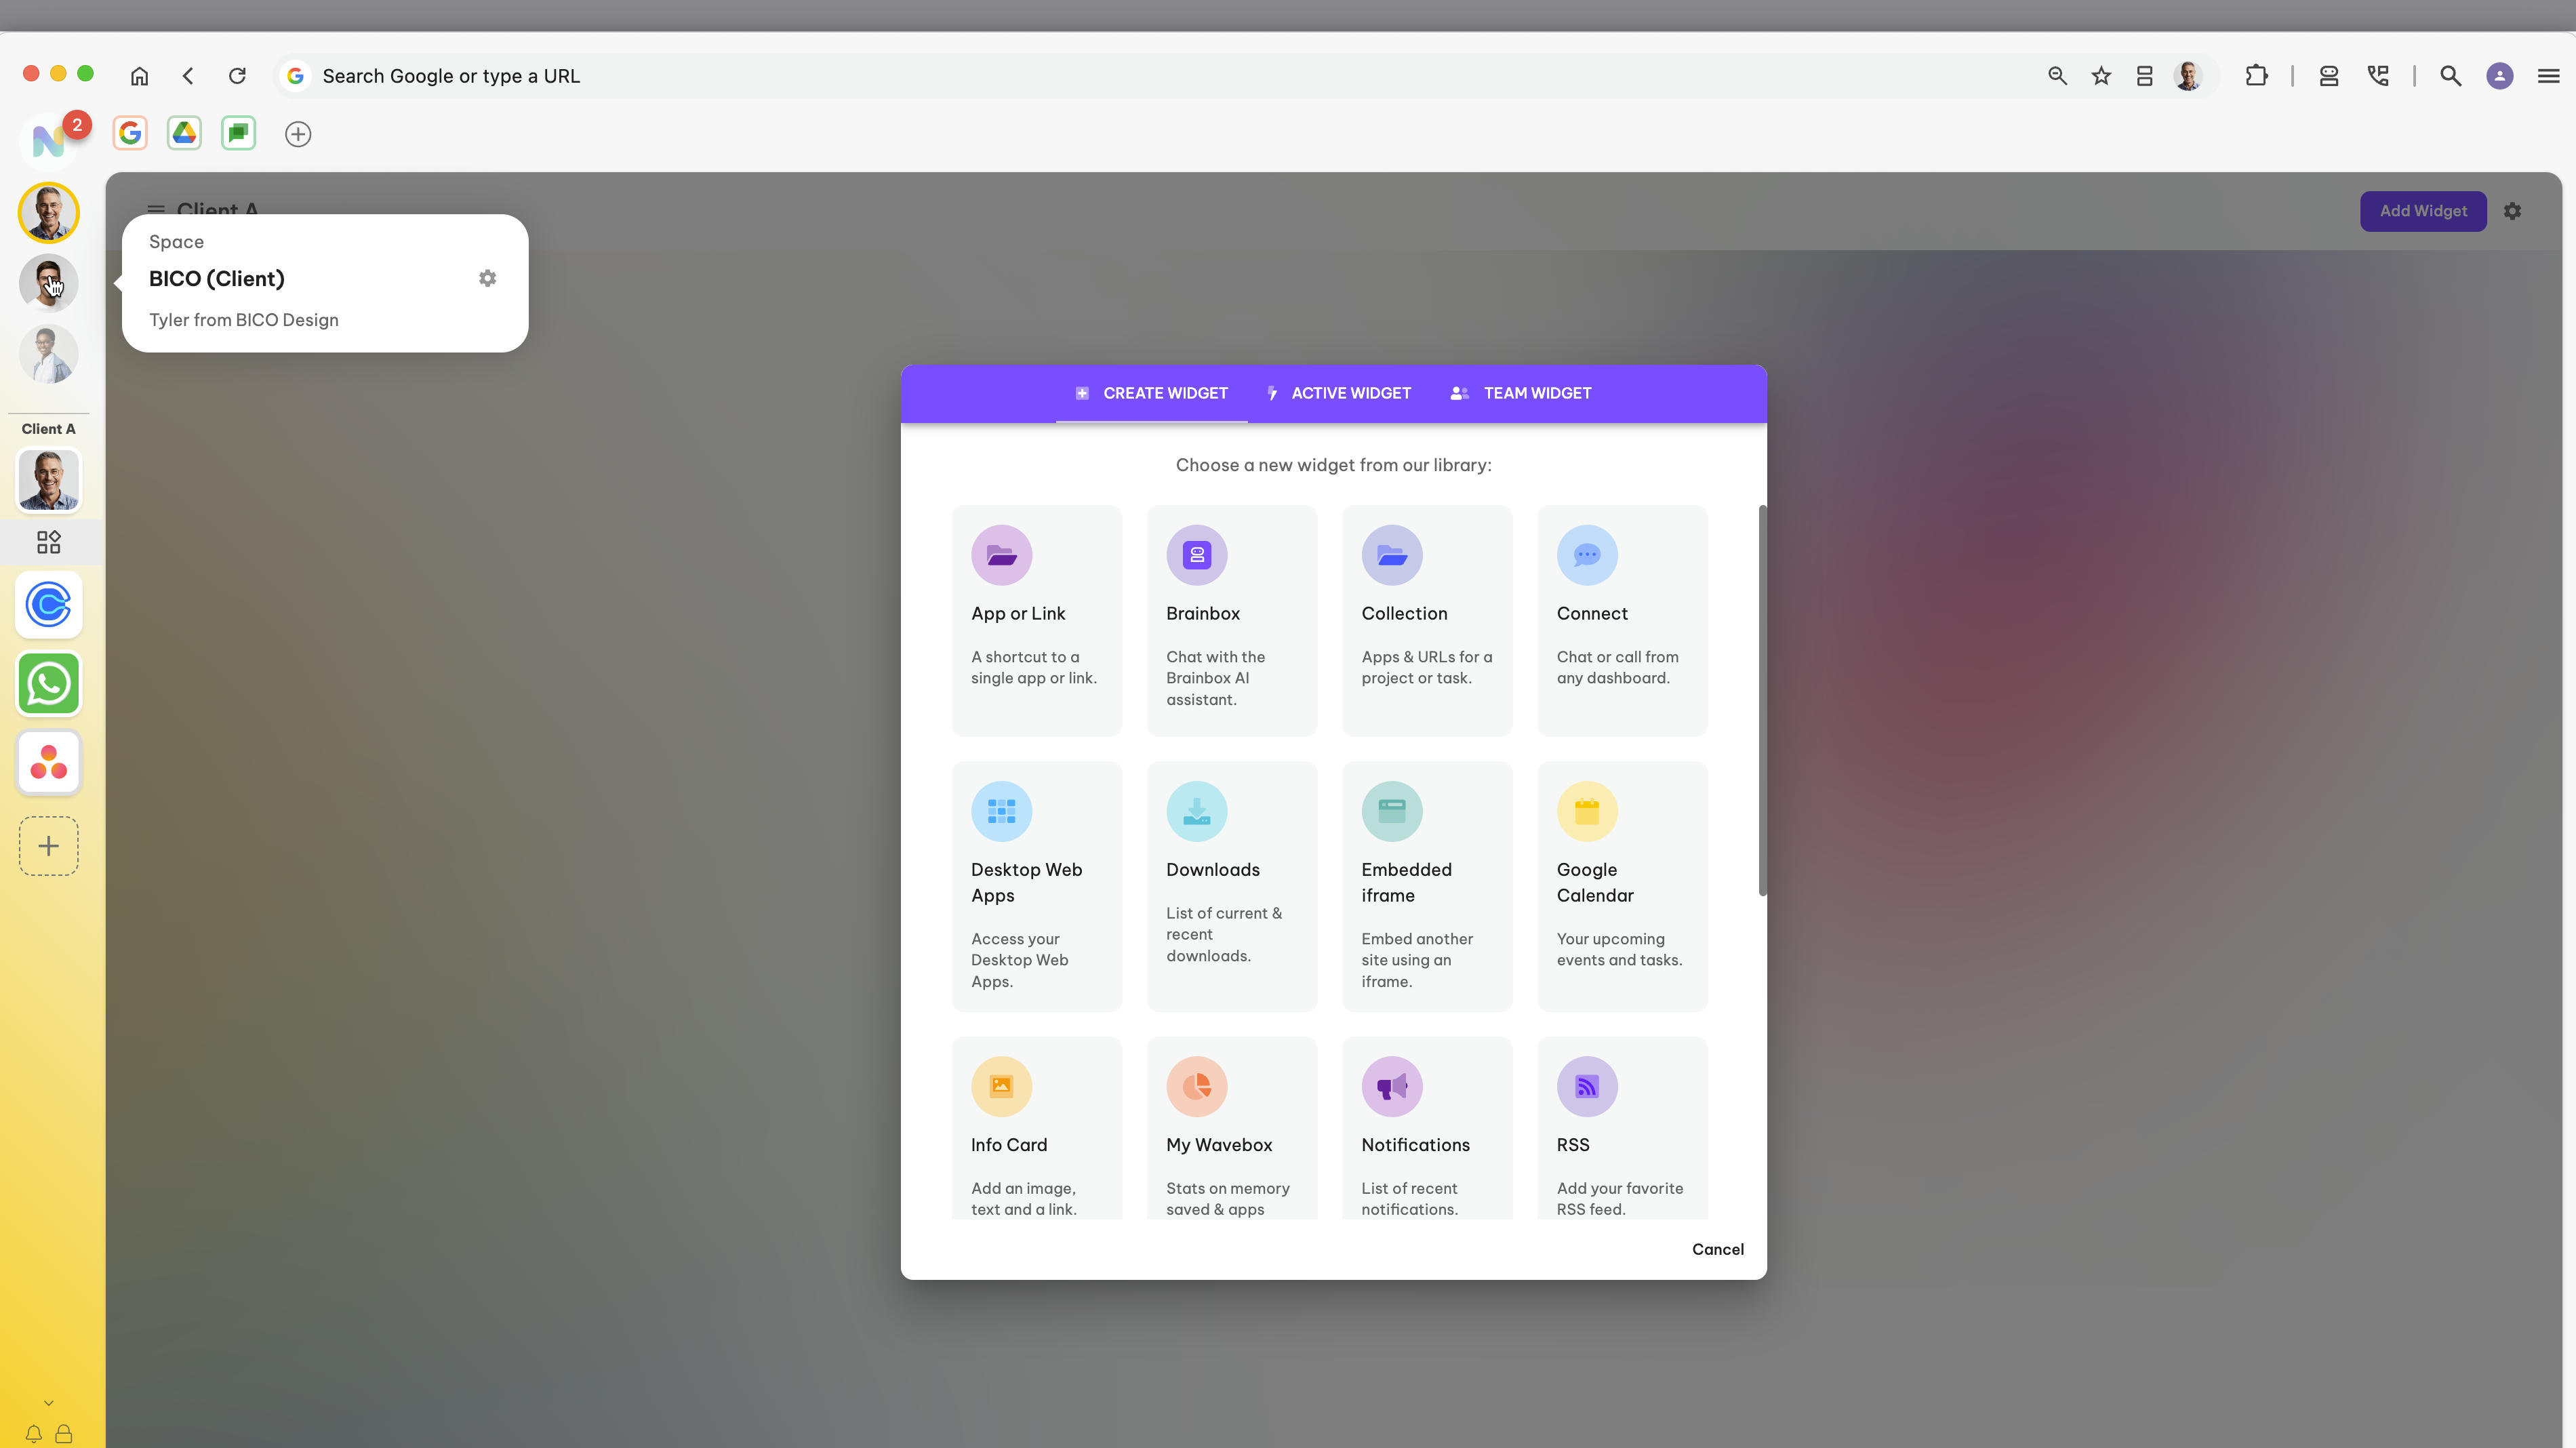
Task: Open the hamburger main menu
Action: pyautogui.click(x=2548, y=76)
